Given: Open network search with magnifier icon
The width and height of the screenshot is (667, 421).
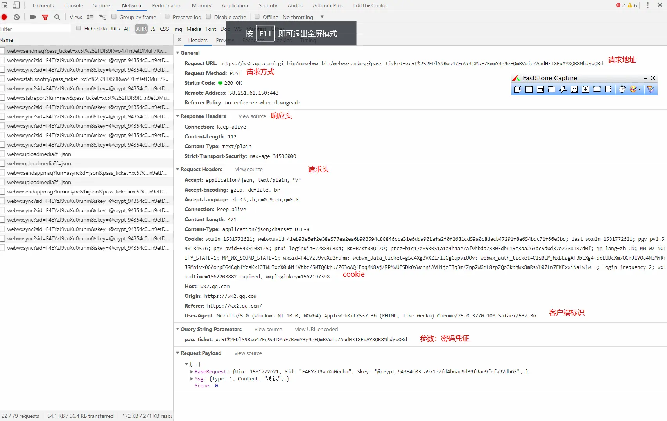Looking at the screenshot, I should coord(57,17).
